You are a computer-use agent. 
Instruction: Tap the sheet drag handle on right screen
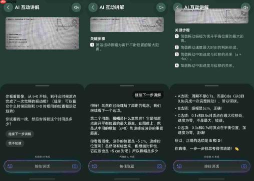point(211,85)
